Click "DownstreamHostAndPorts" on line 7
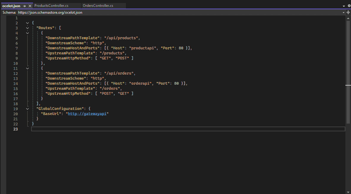The width and height of the screenshot is (351, 194). [72, 48]
